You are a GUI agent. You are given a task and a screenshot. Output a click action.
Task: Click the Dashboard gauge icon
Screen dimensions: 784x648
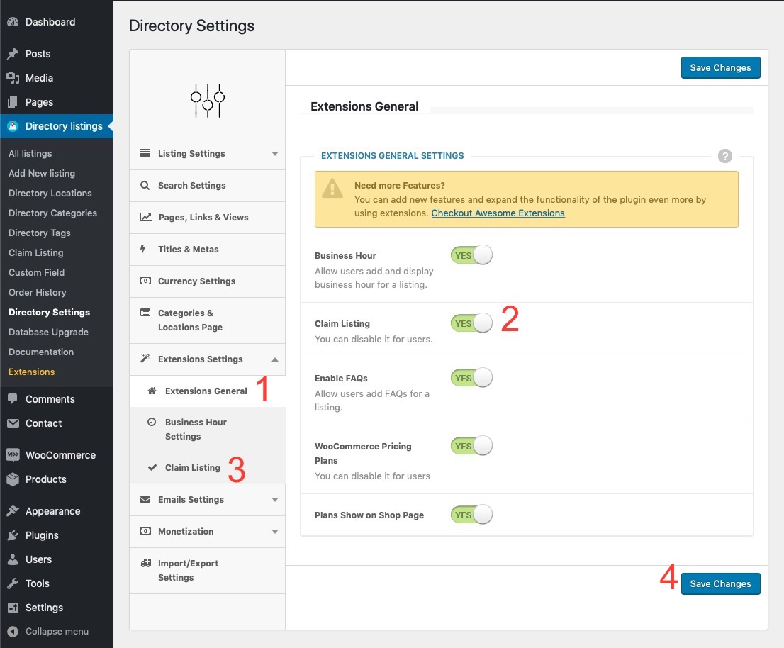point(13,22)
